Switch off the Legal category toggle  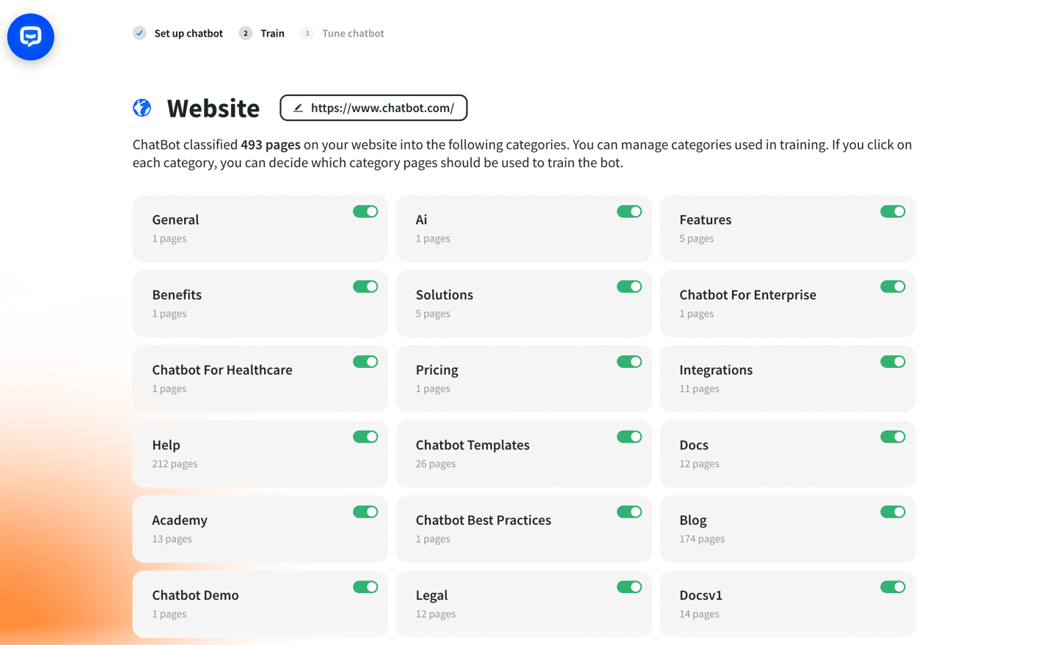click(x=629, y=587)
